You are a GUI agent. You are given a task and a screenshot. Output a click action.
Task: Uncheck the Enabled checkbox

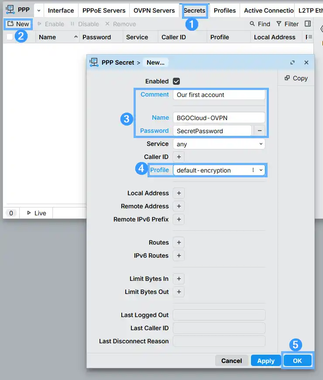[x=176, y=81]
